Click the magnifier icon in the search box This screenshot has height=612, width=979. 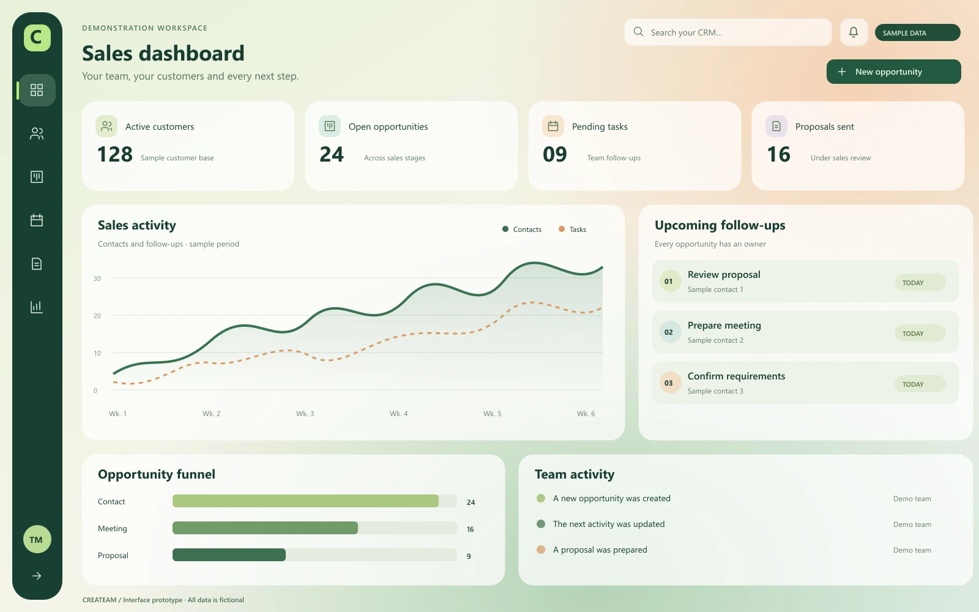[x=638, y=32]
